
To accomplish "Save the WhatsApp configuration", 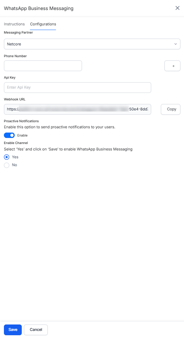I will coord(13,330).
